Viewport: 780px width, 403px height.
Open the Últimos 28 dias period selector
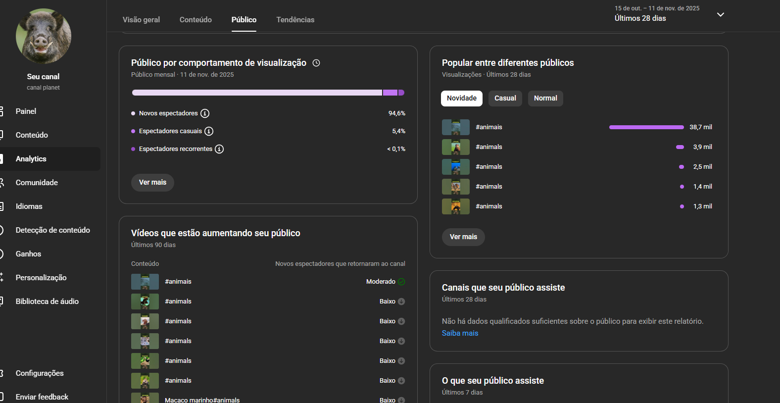pyautogui.click(x=640, y=18)
